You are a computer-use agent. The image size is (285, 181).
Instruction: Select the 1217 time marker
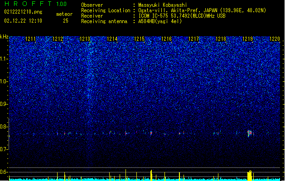click(x=194, y=39)
